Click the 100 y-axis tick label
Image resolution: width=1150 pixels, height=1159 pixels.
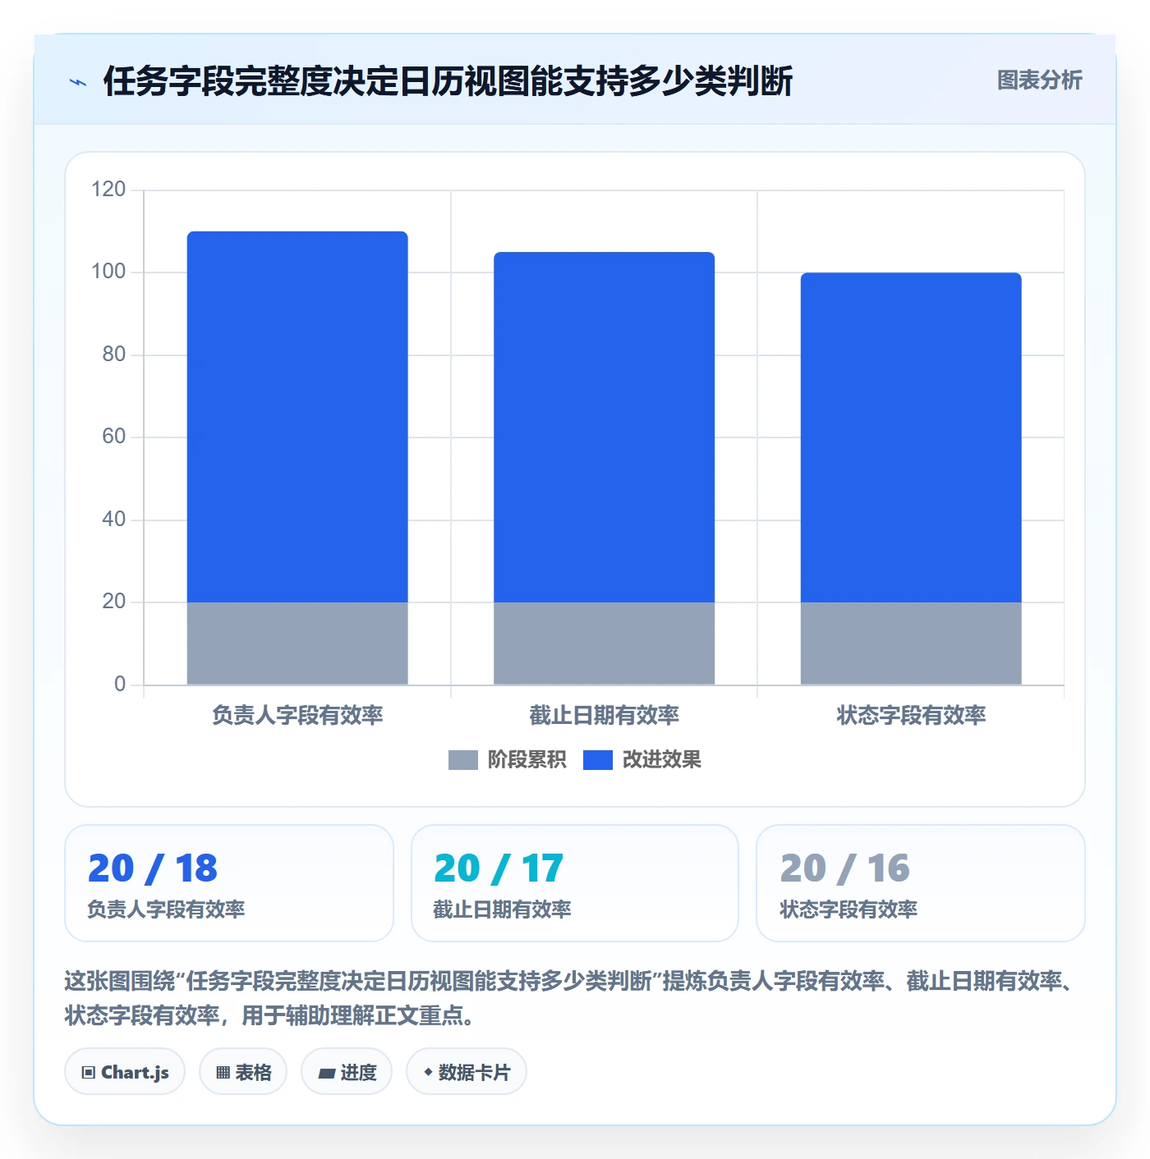[108, 272]
